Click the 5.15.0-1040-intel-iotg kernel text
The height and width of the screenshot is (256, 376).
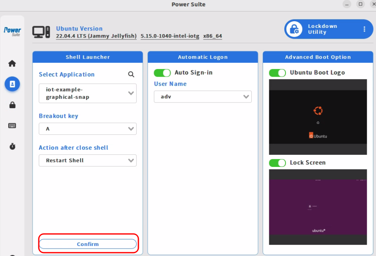[170, 36]
